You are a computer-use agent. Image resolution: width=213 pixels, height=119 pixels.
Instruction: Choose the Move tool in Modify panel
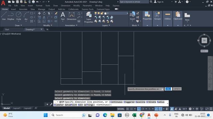coord(39,13)
